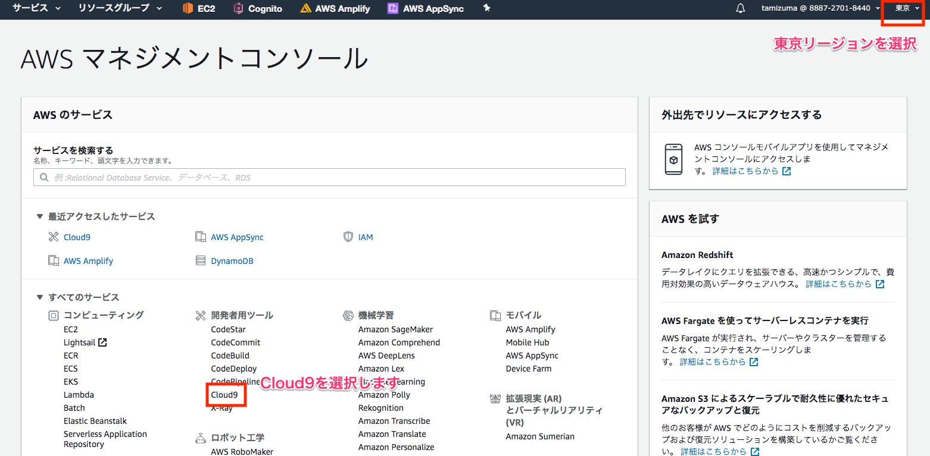Open AWS AppSync from recently visited services
Viewport: 930px width, 456px height.
[x=237, y=237]
